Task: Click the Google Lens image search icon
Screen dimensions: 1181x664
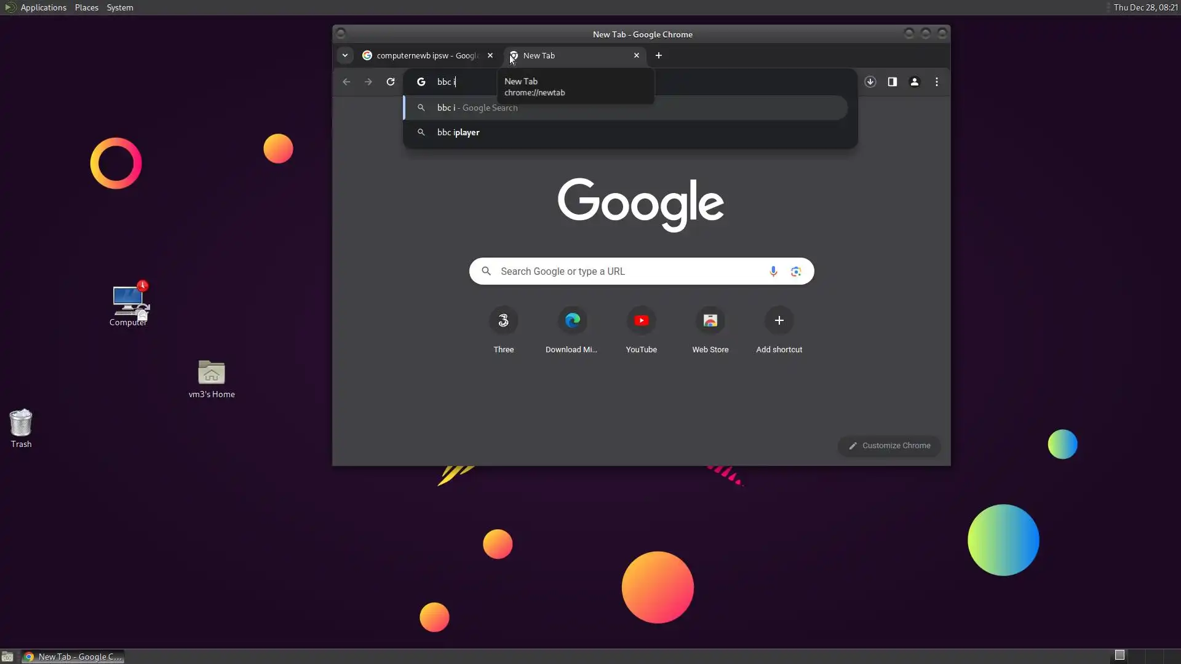Action: click(x=796, y=271)
